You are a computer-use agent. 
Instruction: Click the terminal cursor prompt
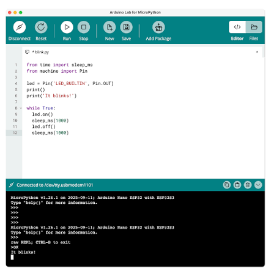click(12, 257)
